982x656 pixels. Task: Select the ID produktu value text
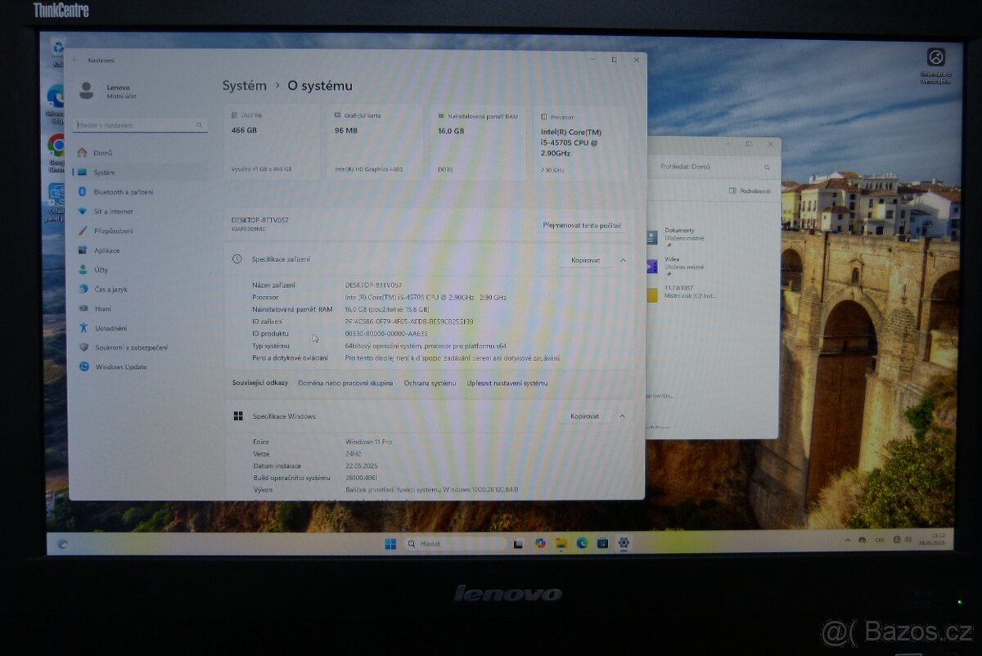click(386, 334)
